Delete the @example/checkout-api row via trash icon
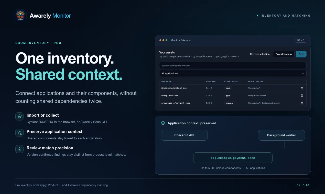 coord(302,88)
